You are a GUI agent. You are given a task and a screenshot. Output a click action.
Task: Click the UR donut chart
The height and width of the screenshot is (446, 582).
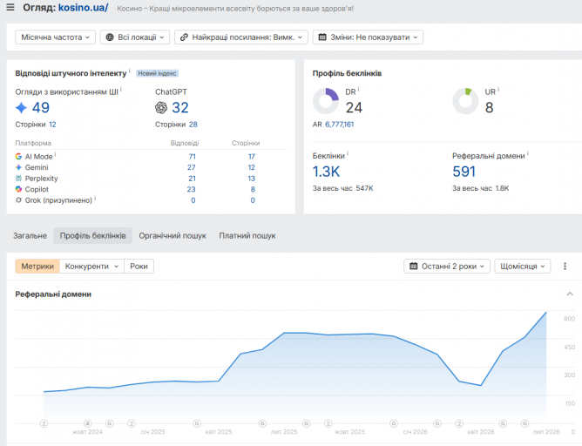click(465, 101)
